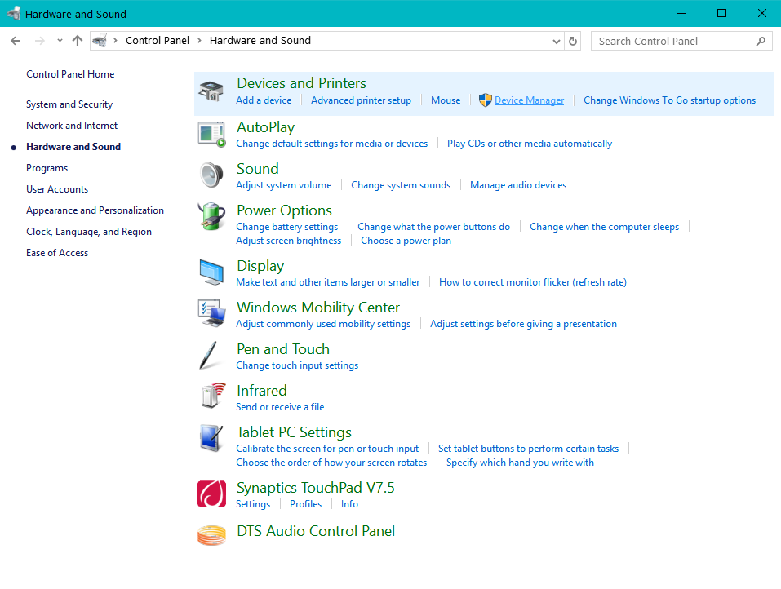Refresh the page with the refresh button
781x589 pixels.
click(575, 40)
